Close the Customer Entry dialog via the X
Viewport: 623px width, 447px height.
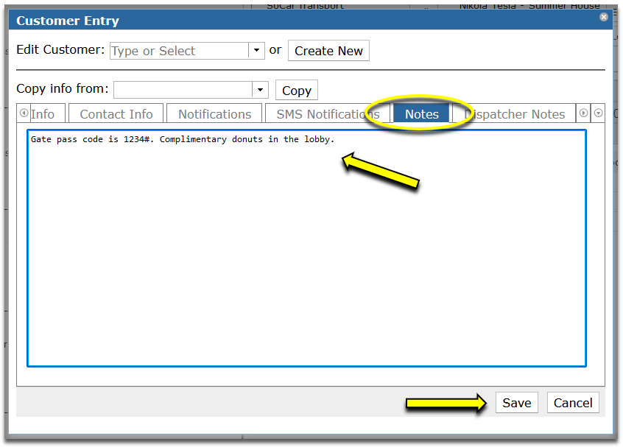point(603,17)
